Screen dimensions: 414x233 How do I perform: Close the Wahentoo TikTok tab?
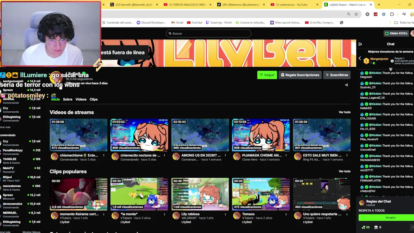(x=264, y=5)
